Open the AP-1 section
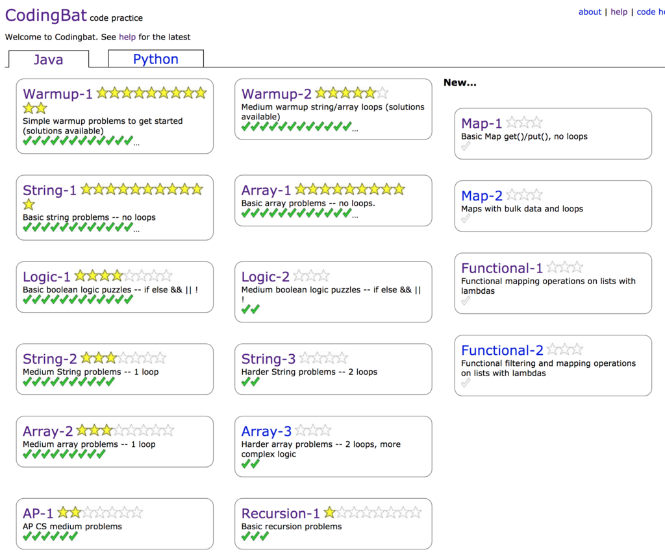 (38, 514)
